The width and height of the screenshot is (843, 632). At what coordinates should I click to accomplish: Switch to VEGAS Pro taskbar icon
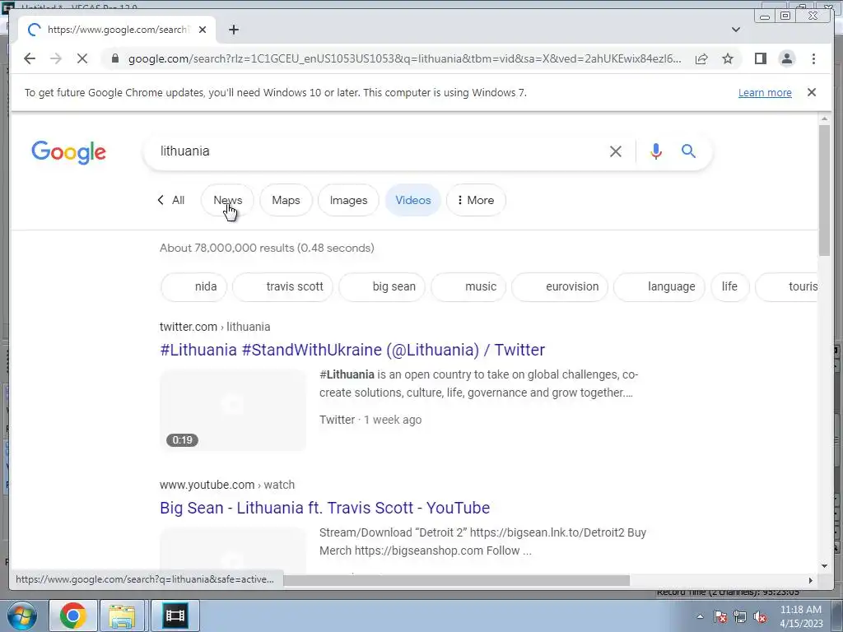175,616
